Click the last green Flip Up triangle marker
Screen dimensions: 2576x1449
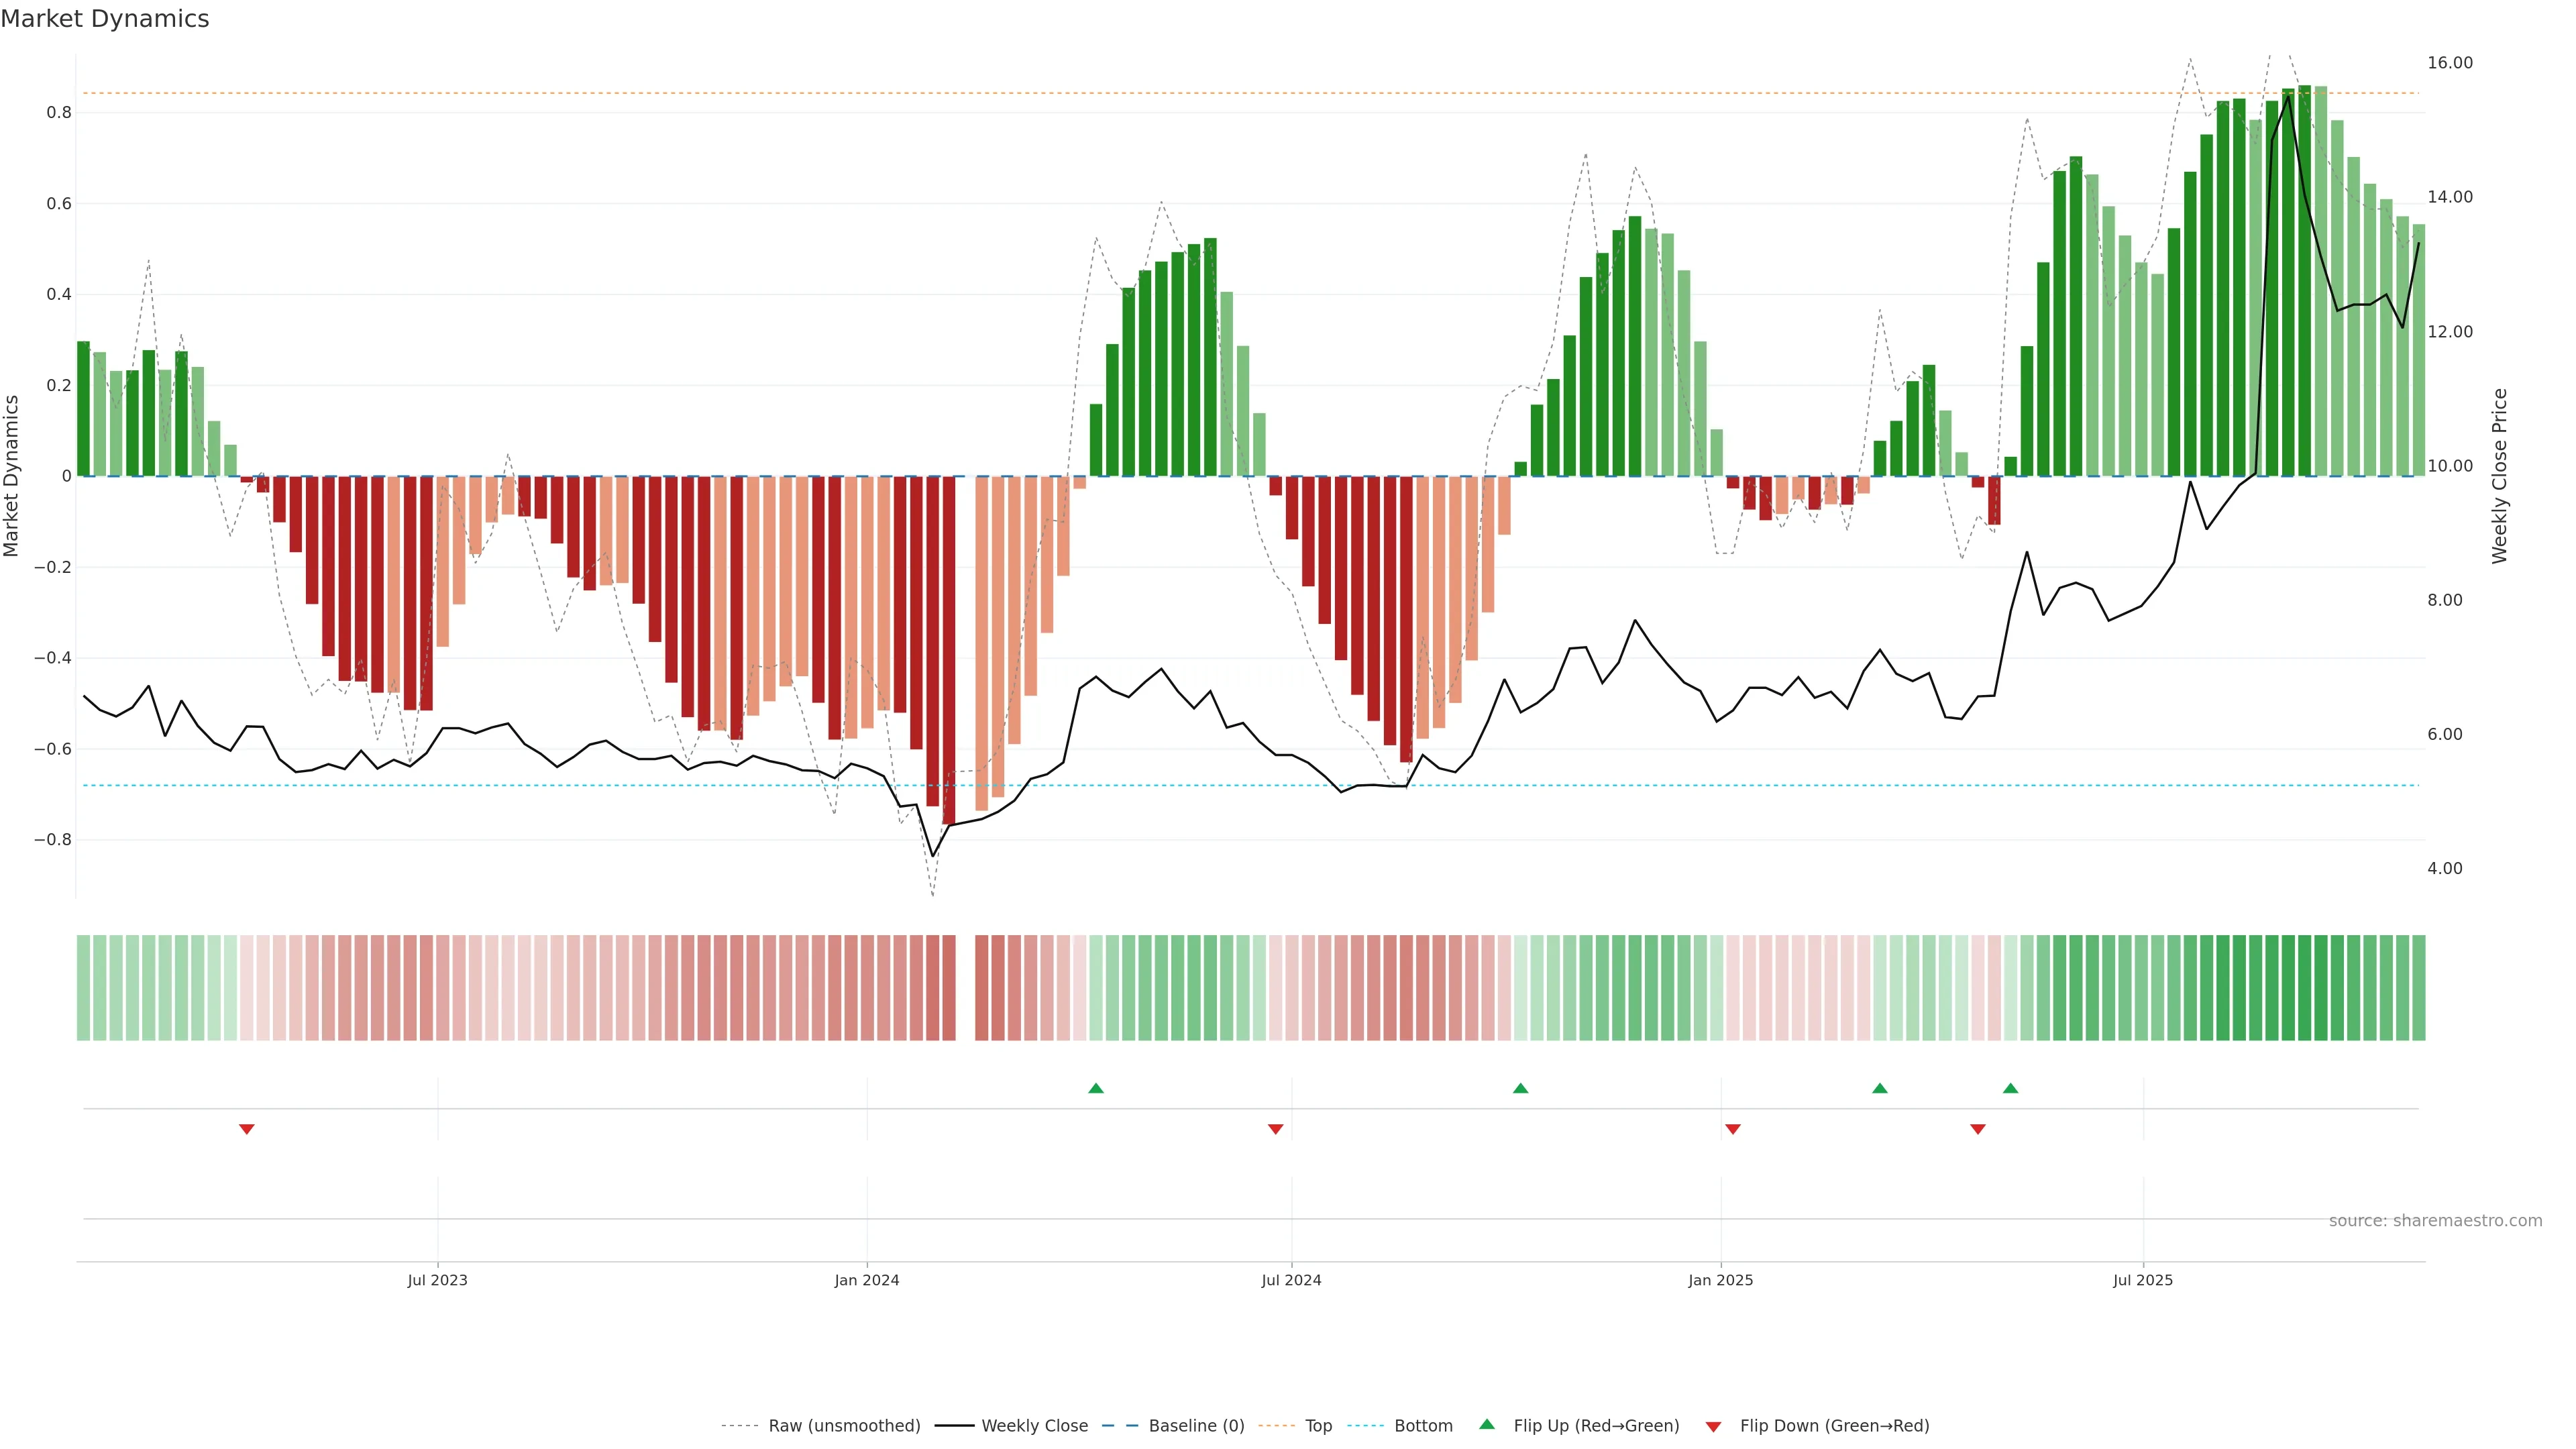click(2010, 1088)
